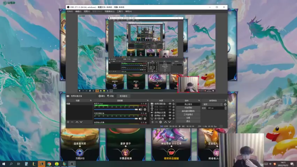Pop out the 控件 dock panel
This screenshot has height=167, width=297.
[199, 101]
